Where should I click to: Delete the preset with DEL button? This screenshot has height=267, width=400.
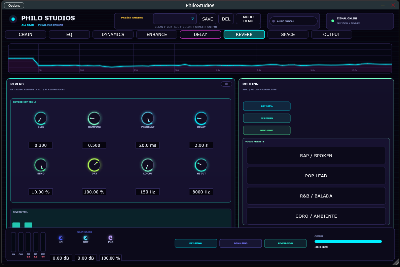[226, 19]
